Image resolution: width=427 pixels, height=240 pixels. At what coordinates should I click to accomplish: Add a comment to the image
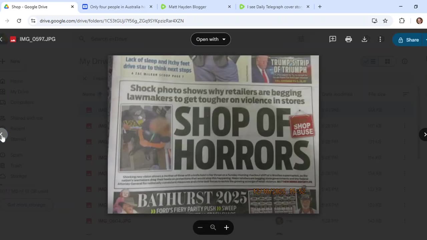(333, 39)
